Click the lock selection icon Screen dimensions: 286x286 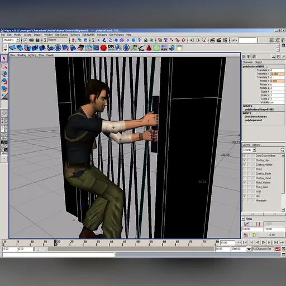click(146, 40)
